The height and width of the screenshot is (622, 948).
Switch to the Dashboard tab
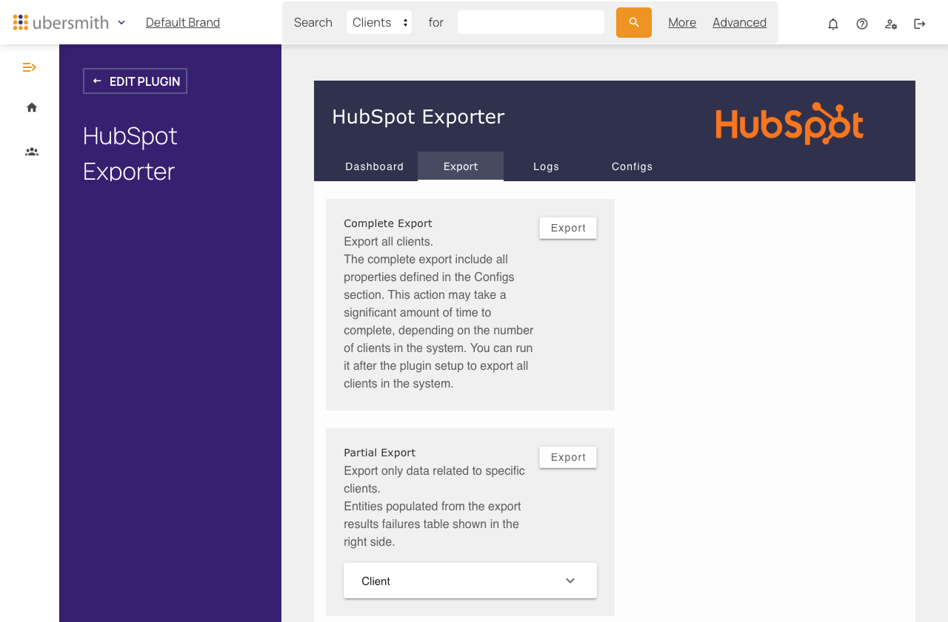[375, 166]
